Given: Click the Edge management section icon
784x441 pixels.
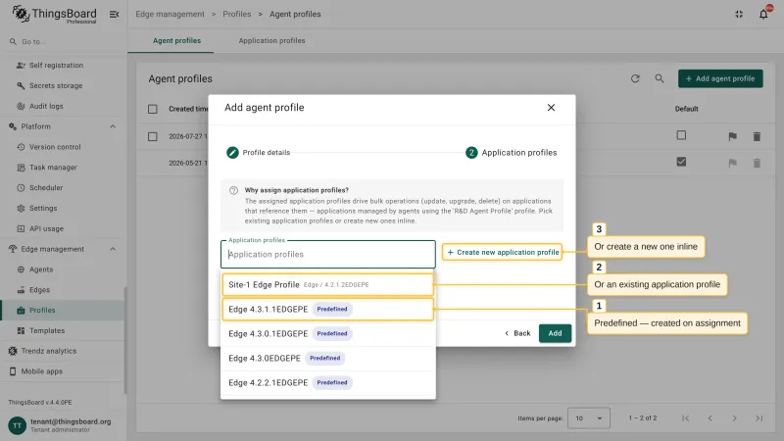Looking at the screenshot, I should click(13, 249).
